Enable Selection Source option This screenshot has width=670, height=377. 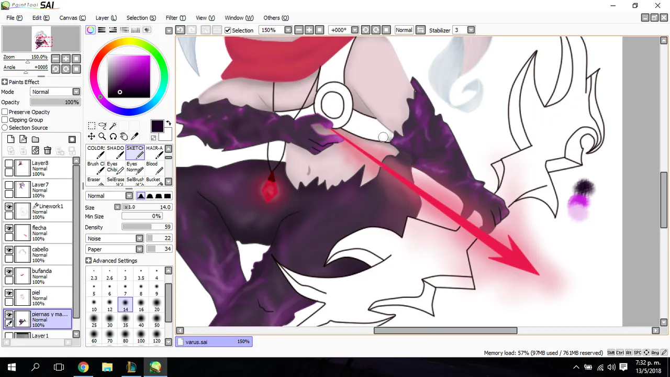click(x=5, y=128)
